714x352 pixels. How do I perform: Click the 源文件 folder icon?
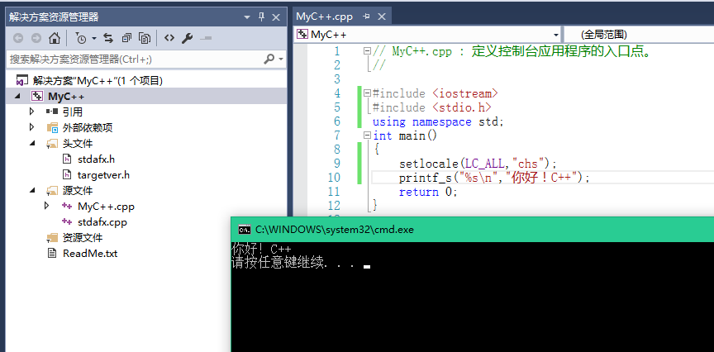(52, 191)
